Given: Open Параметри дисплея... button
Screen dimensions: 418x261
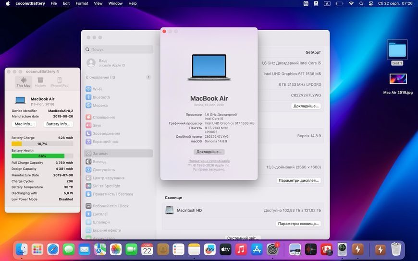Looking at the screenshot, I should [298, 180].
